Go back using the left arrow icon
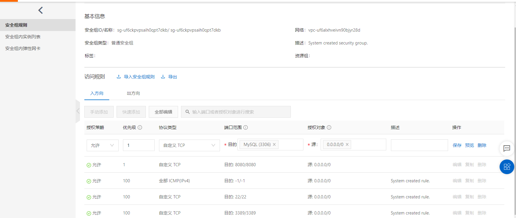Screen dimensions: 516x218 click(x=41, y=10)
